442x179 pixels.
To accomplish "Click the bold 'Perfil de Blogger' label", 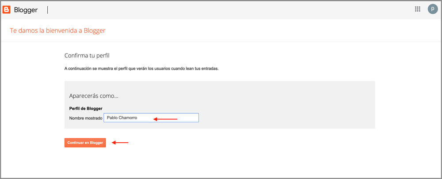I will click(x=86, y=108).
